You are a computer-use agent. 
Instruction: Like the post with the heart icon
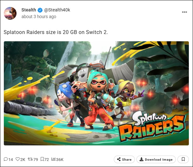point(17,159)
